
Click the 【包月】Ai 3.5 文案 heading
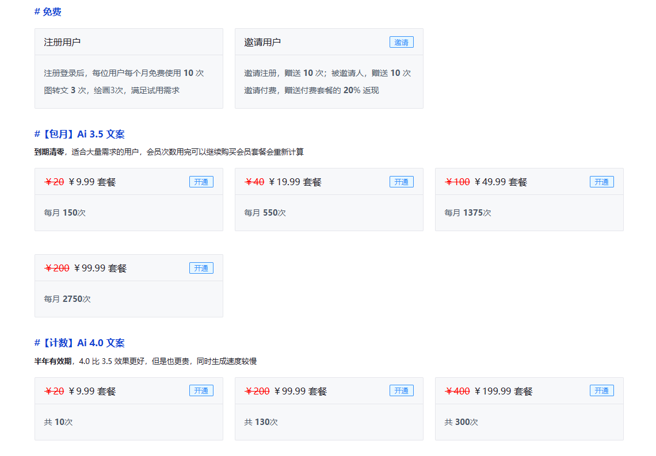[x=79, y=134]
